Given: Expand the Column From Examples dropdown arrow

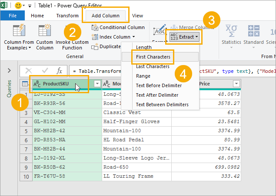Looking at the screenshot, I should point(30,48).
